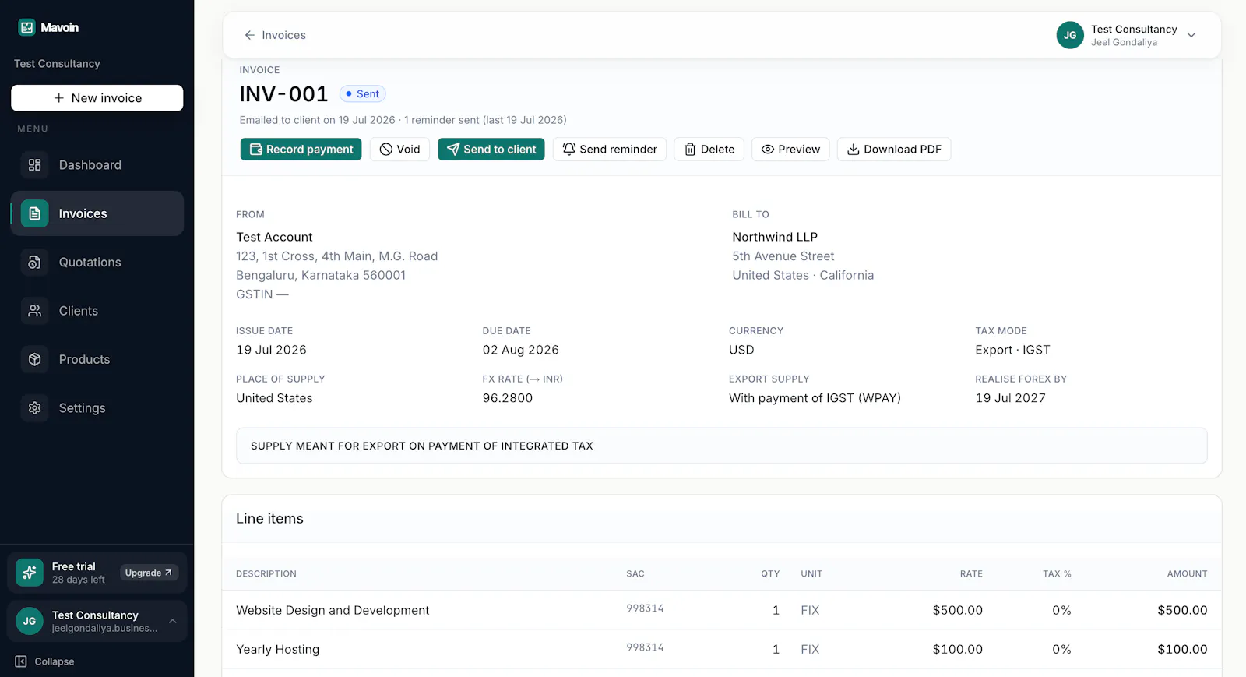This screenshot has height=677, width=1246.
Task: Click the issue date 19 Jul 2026
Action: (x=272, y=350)
